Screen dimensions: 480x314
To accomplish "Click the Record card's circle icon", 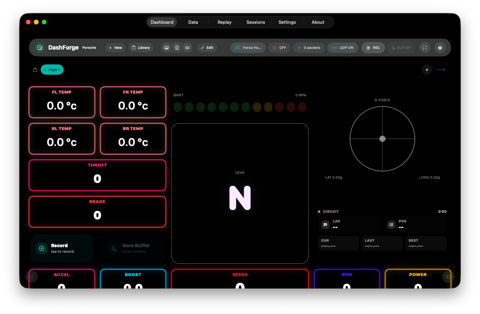I will (42, 248).
